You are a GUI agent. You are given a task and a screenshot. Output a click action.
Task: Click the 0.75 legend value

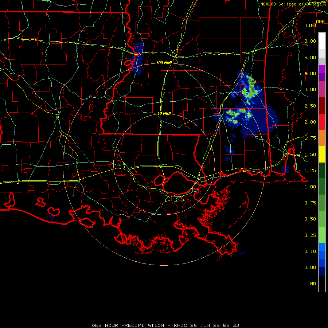coord(310,203)
